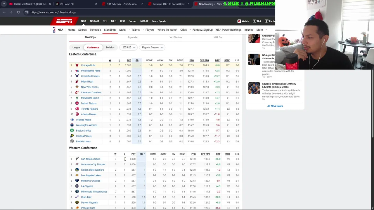Screen dimensions: 374x210
Task: Open the Minnesota Timberwolves team page
Action: 94,192
